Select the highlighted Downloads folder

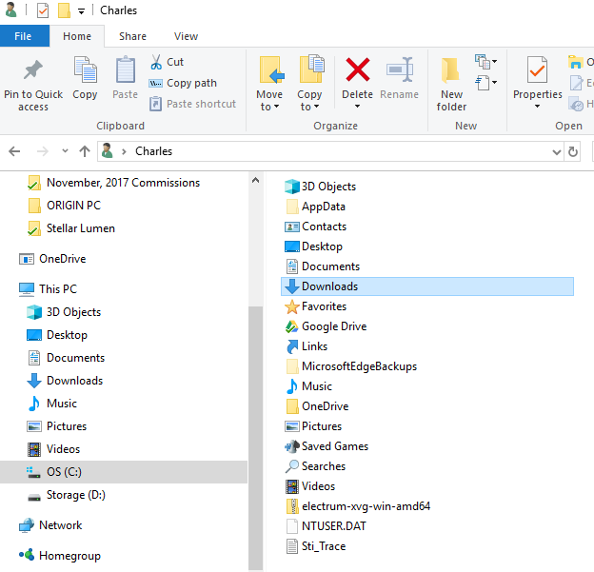point(427,286)
